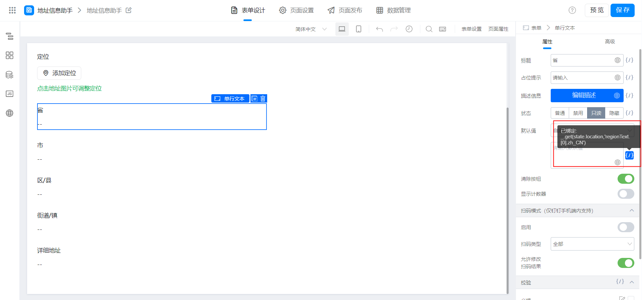The height and width of the screenshot is (300, 642).
Task: Toggle the 允许修改扫码结果 switch
Action: tap(626, 263)
